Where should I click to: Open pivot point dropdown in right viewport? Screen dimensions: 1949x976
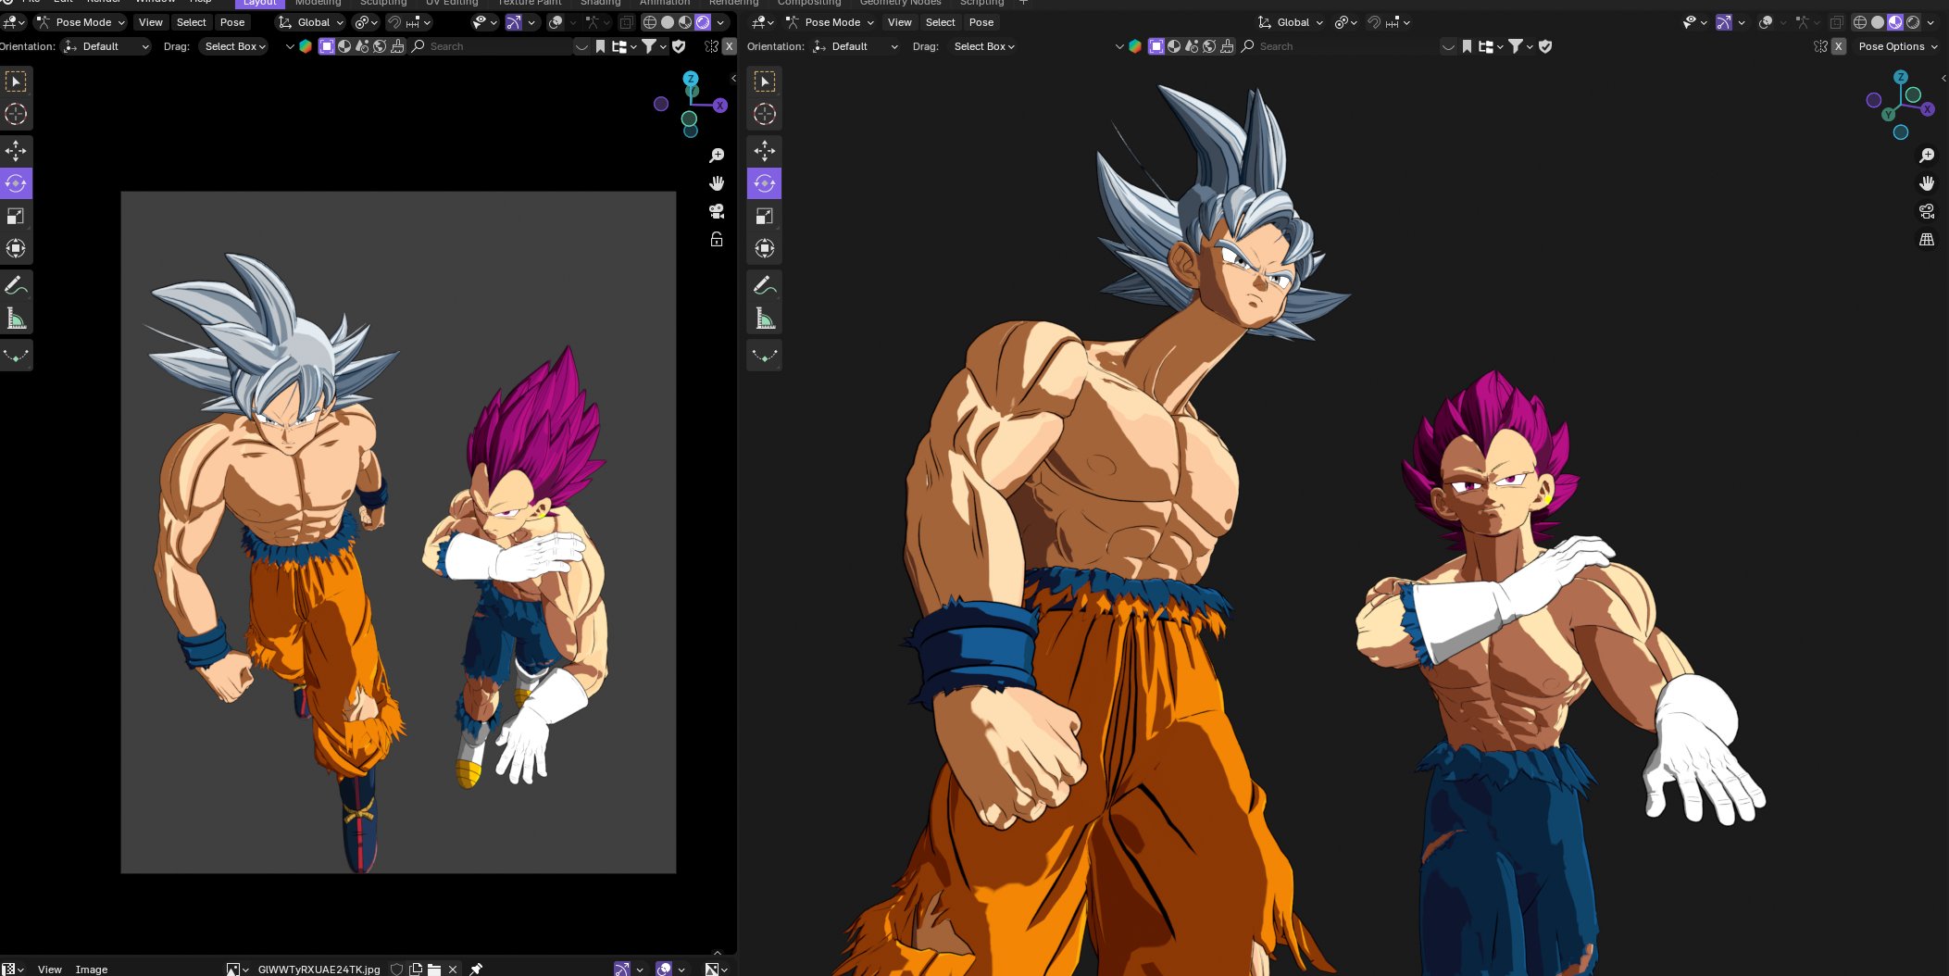(x=1345, y=22)
